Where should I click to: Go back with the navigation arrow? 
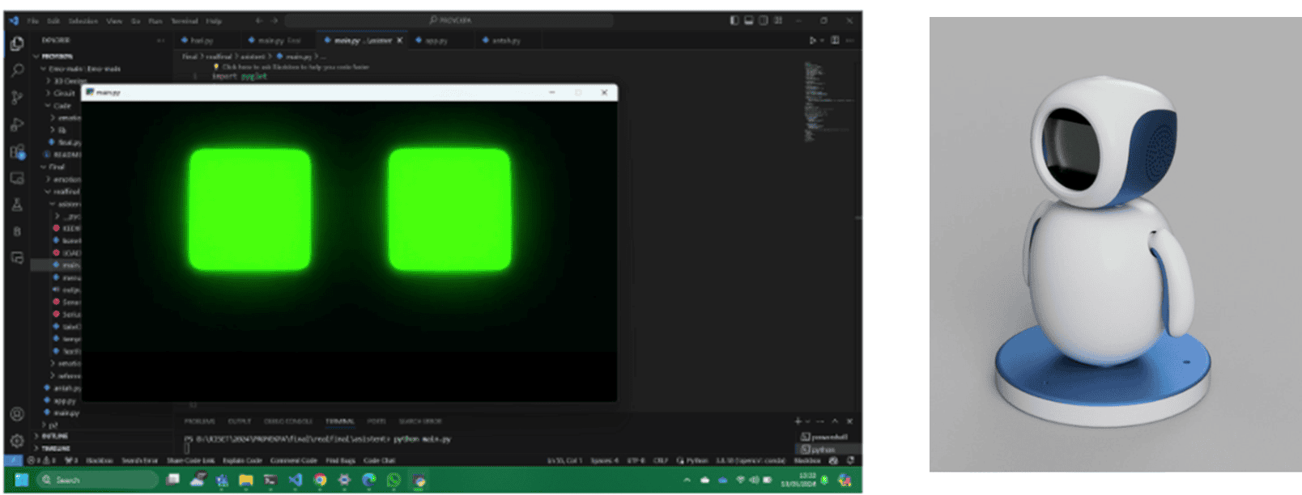(258, 20)
